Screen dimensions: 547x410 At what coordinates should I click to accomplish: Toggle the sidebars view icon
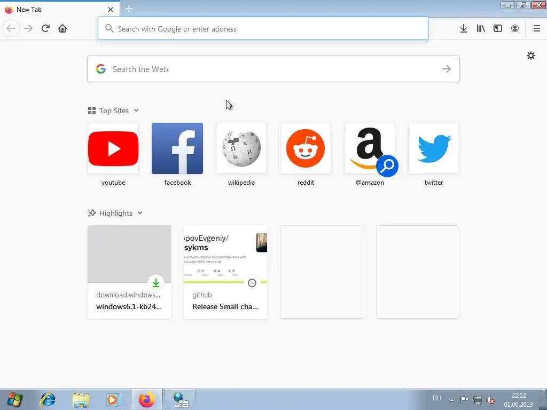pos(497,28)
